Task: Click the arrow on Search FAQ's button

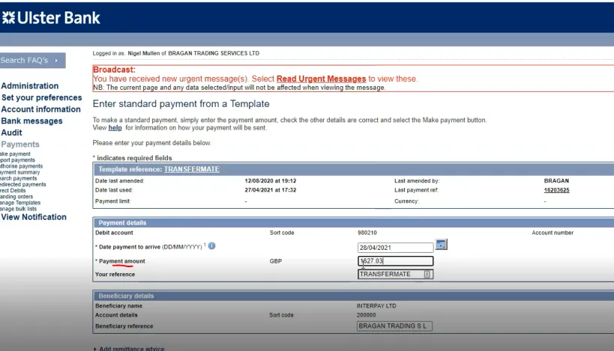Action: pos(56,60)
